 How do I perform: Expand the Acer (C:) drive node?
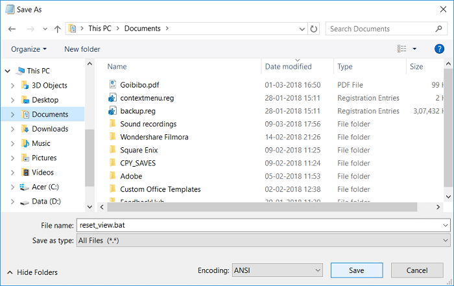[x=12, y=187]
